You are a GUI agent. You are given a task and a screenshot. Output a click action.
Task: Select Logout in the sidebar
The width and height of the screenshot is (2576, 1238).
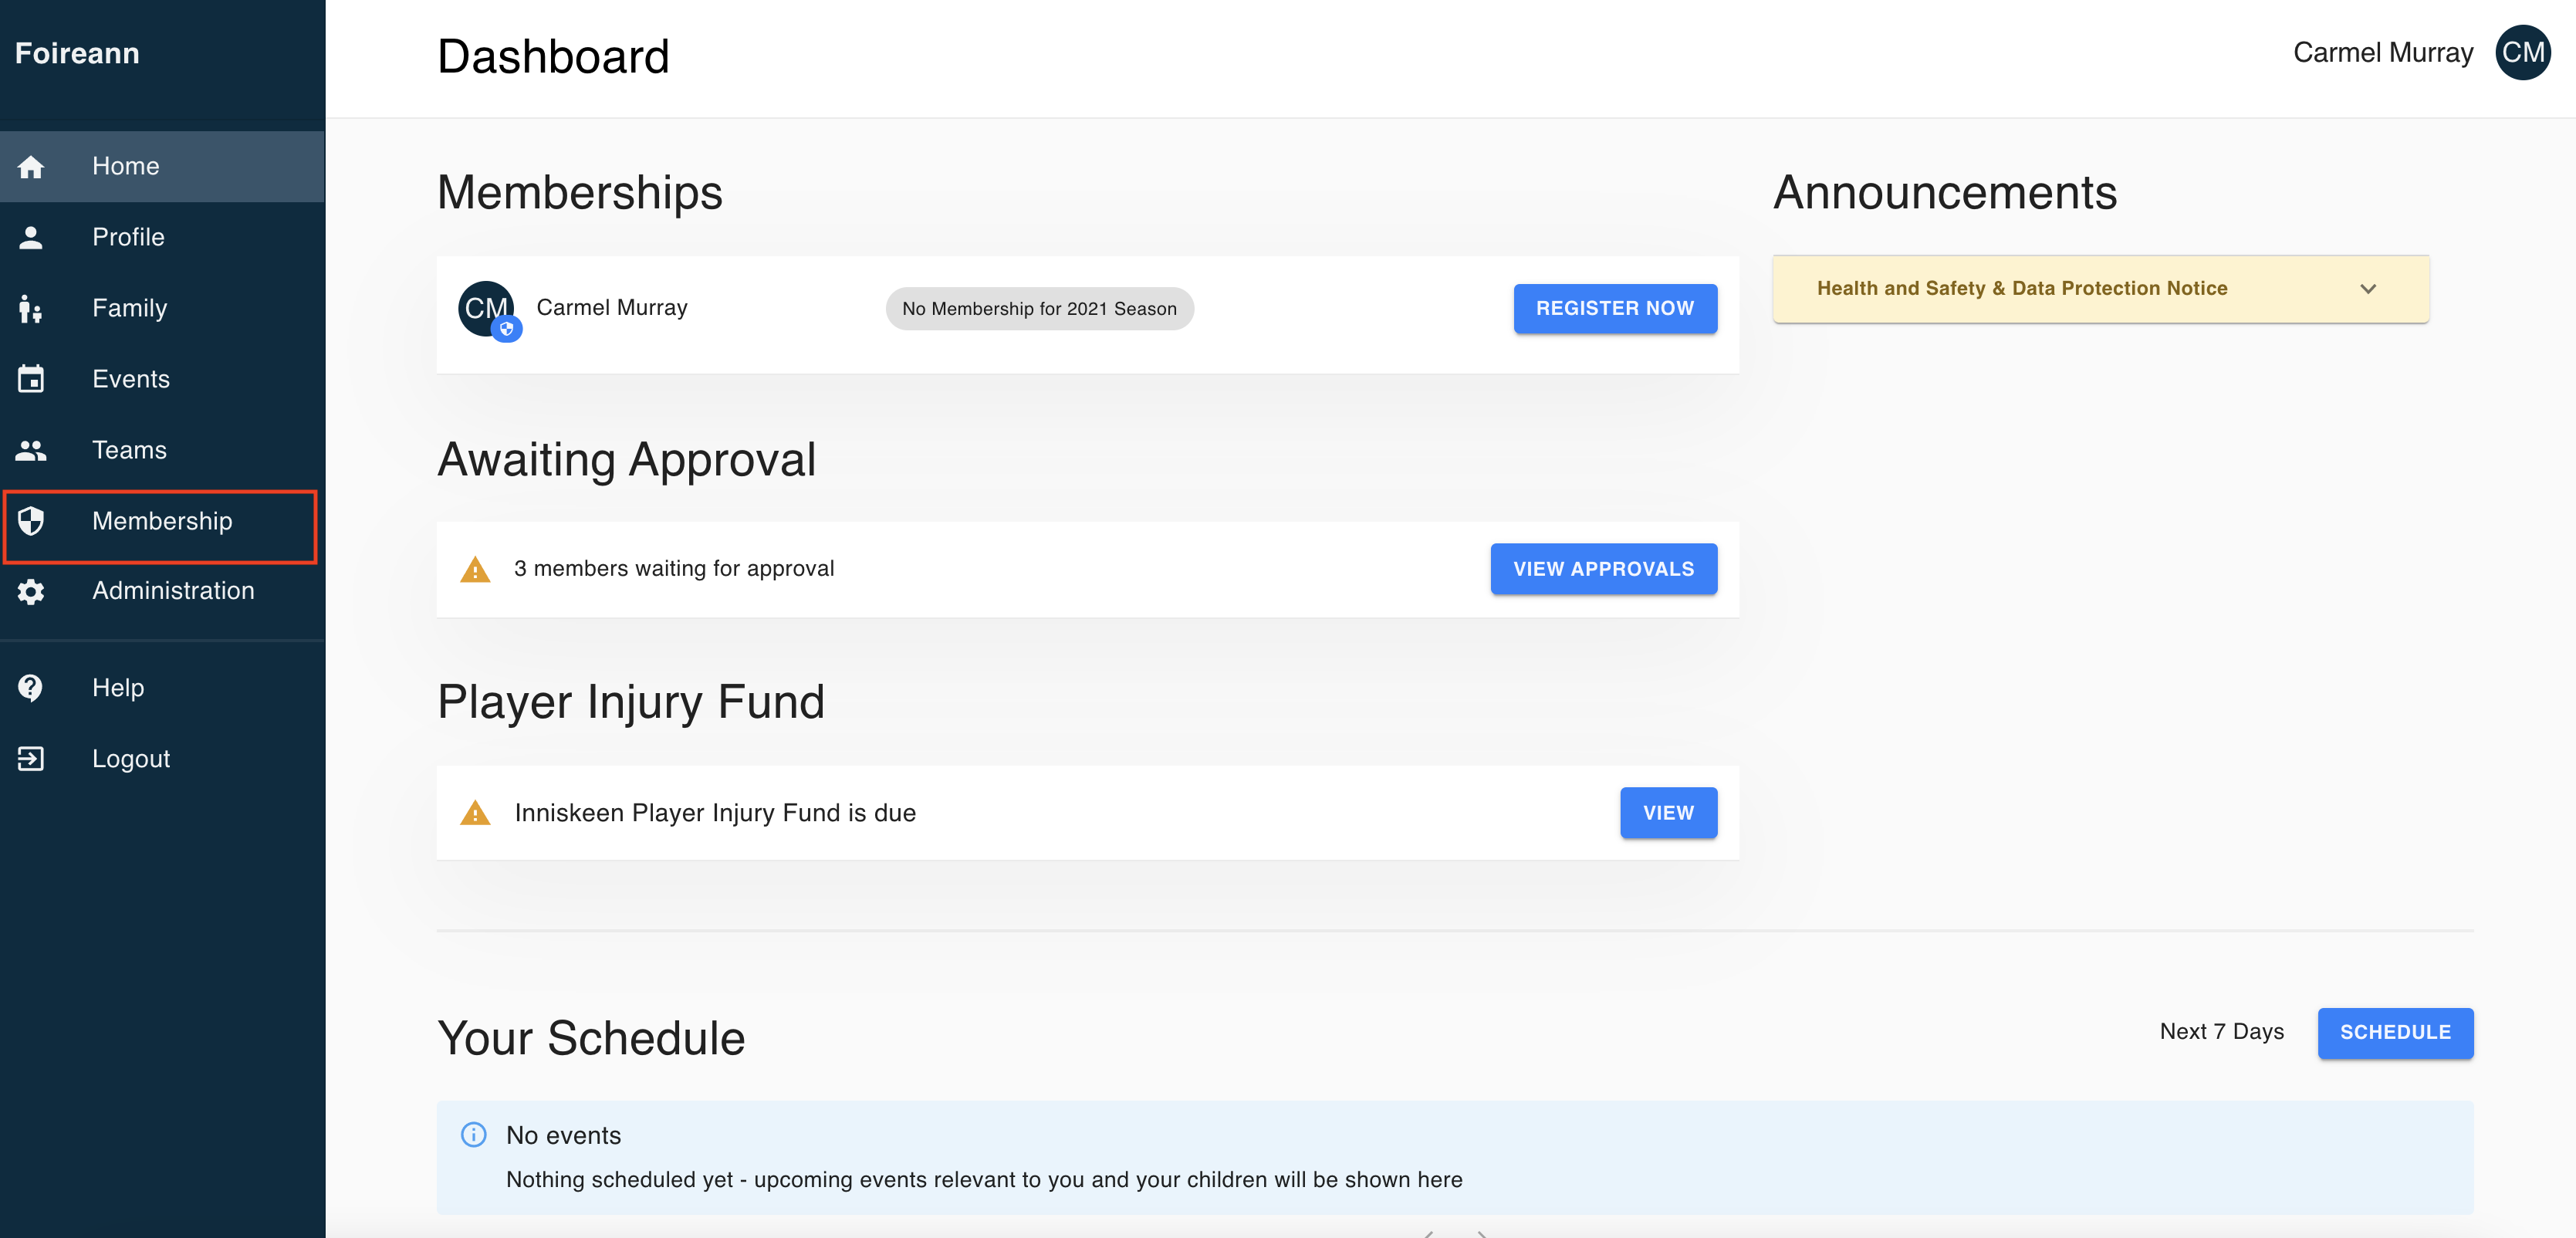(x=162, y=759)
